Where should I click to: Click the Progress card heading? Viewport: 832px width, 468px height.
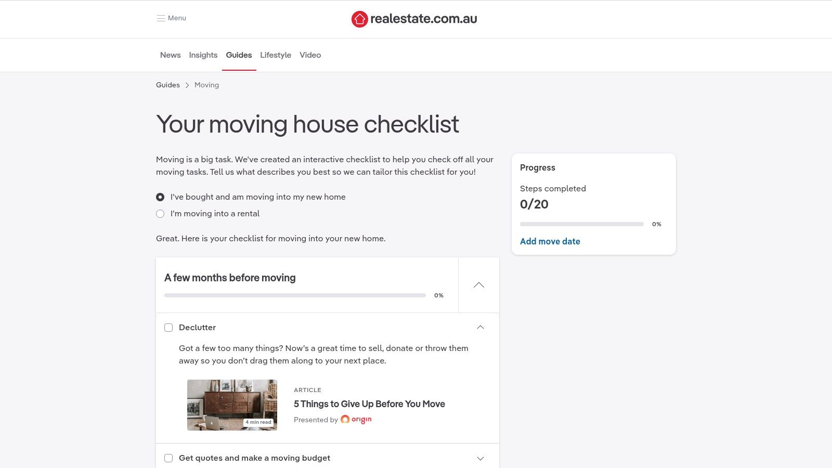tap(538, 167)
